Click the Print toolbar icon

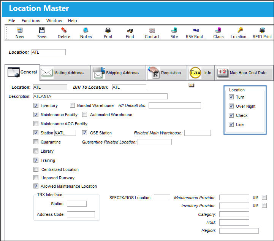[108, 30]
